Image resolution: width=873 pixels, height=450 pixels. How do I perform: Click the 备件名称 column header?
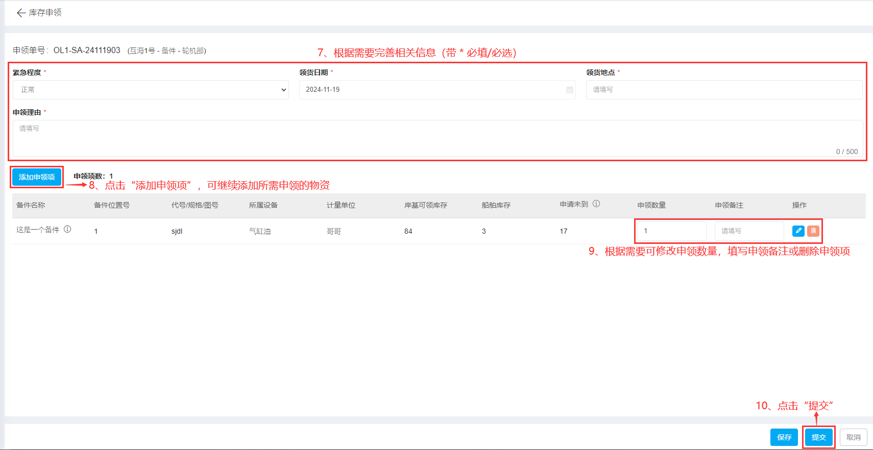pos(31,205)
